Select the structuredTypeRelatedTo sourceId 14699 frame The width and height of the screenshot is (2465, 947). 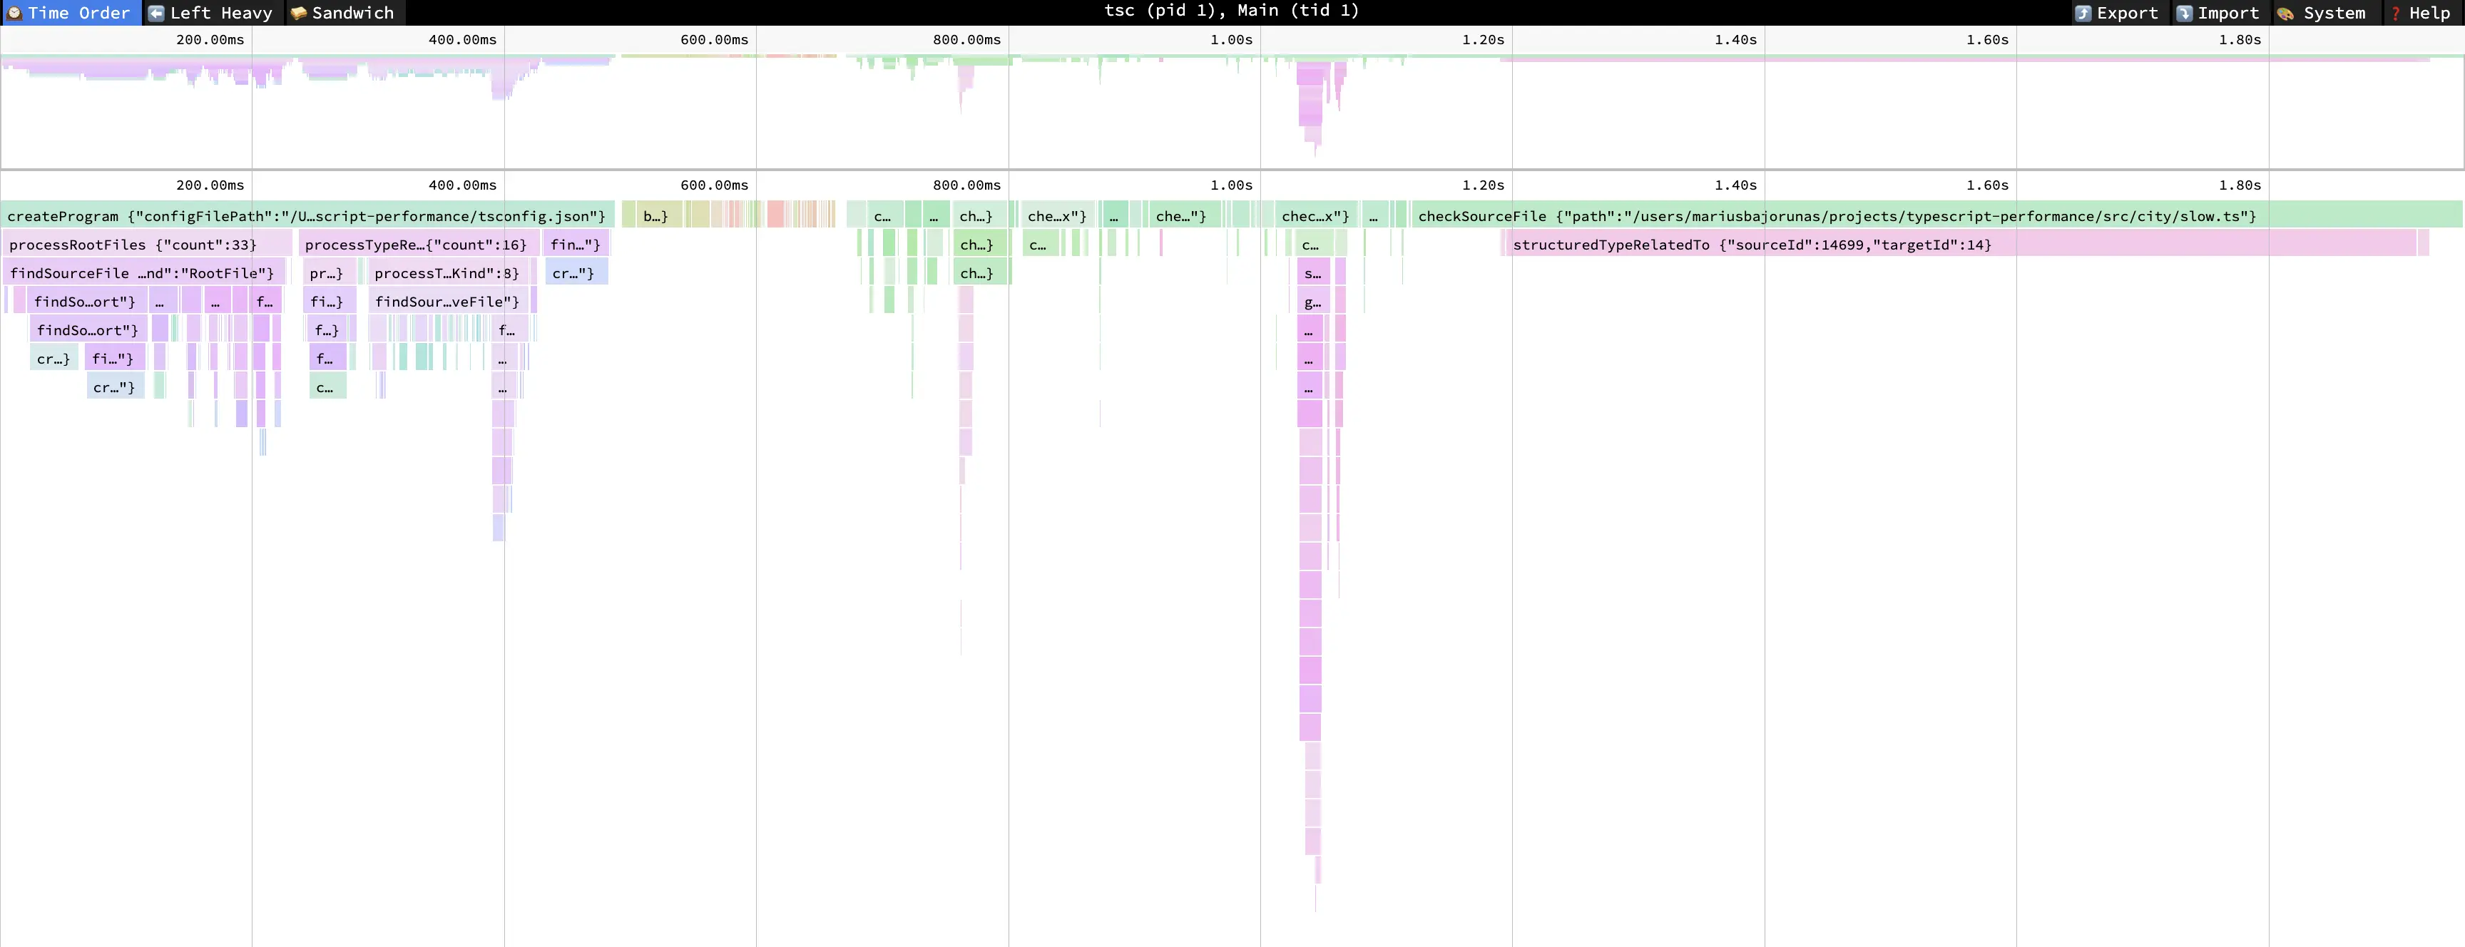tap(1961, 244)
